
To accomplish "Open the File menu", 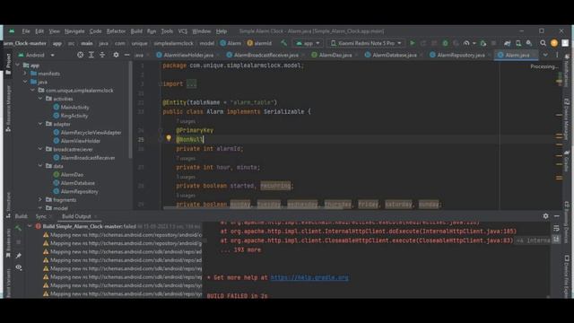I will coord(26,31).
